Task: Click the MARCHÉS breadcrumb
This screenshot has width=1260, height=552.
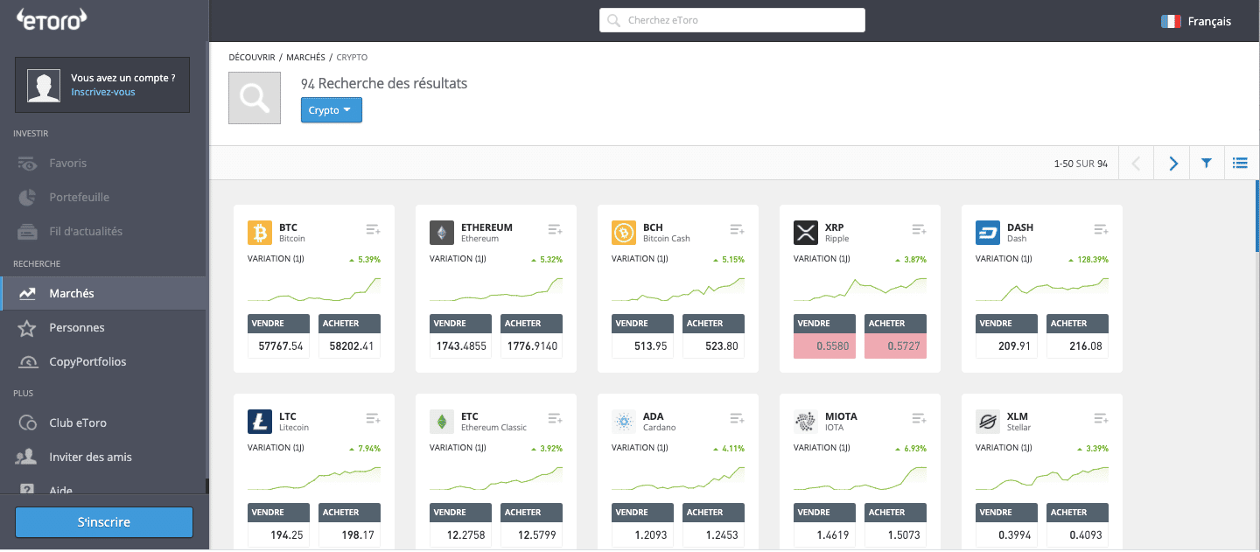Action: coord(305,57)
